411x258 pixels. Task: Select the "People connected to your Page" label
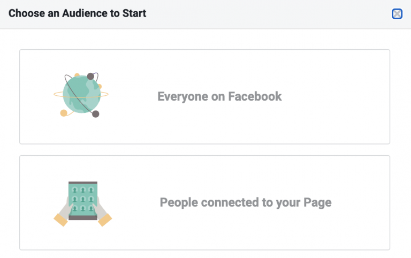(x=246, y=203)
